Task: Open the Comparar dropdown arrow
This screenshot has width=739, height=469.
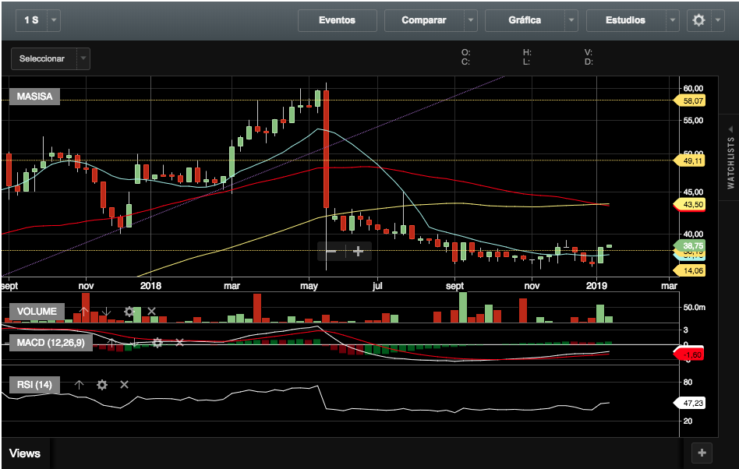Action: click(470, 20)
